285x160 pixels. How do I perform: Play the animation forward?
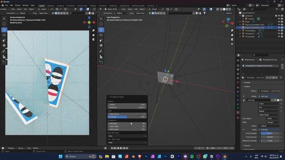121,148
